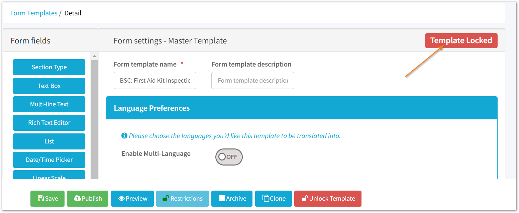Add a Rich Text Editor field
Viewport: 519px width, 213px height.
[49, 122]
